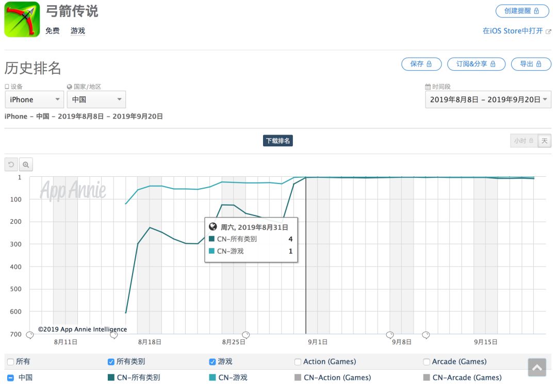Collapse the 中国 row minus icon
The height and width of the screenshot is (384, 557).
[x=11, y=378]
